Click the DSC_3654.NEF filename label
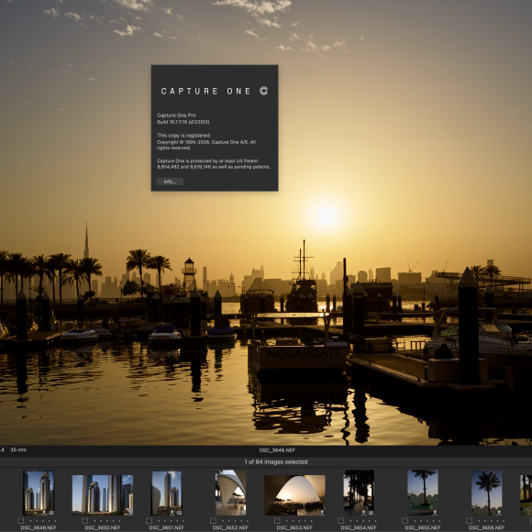The image size is (532, 532). pyautogui.click(x=359, y=528)
